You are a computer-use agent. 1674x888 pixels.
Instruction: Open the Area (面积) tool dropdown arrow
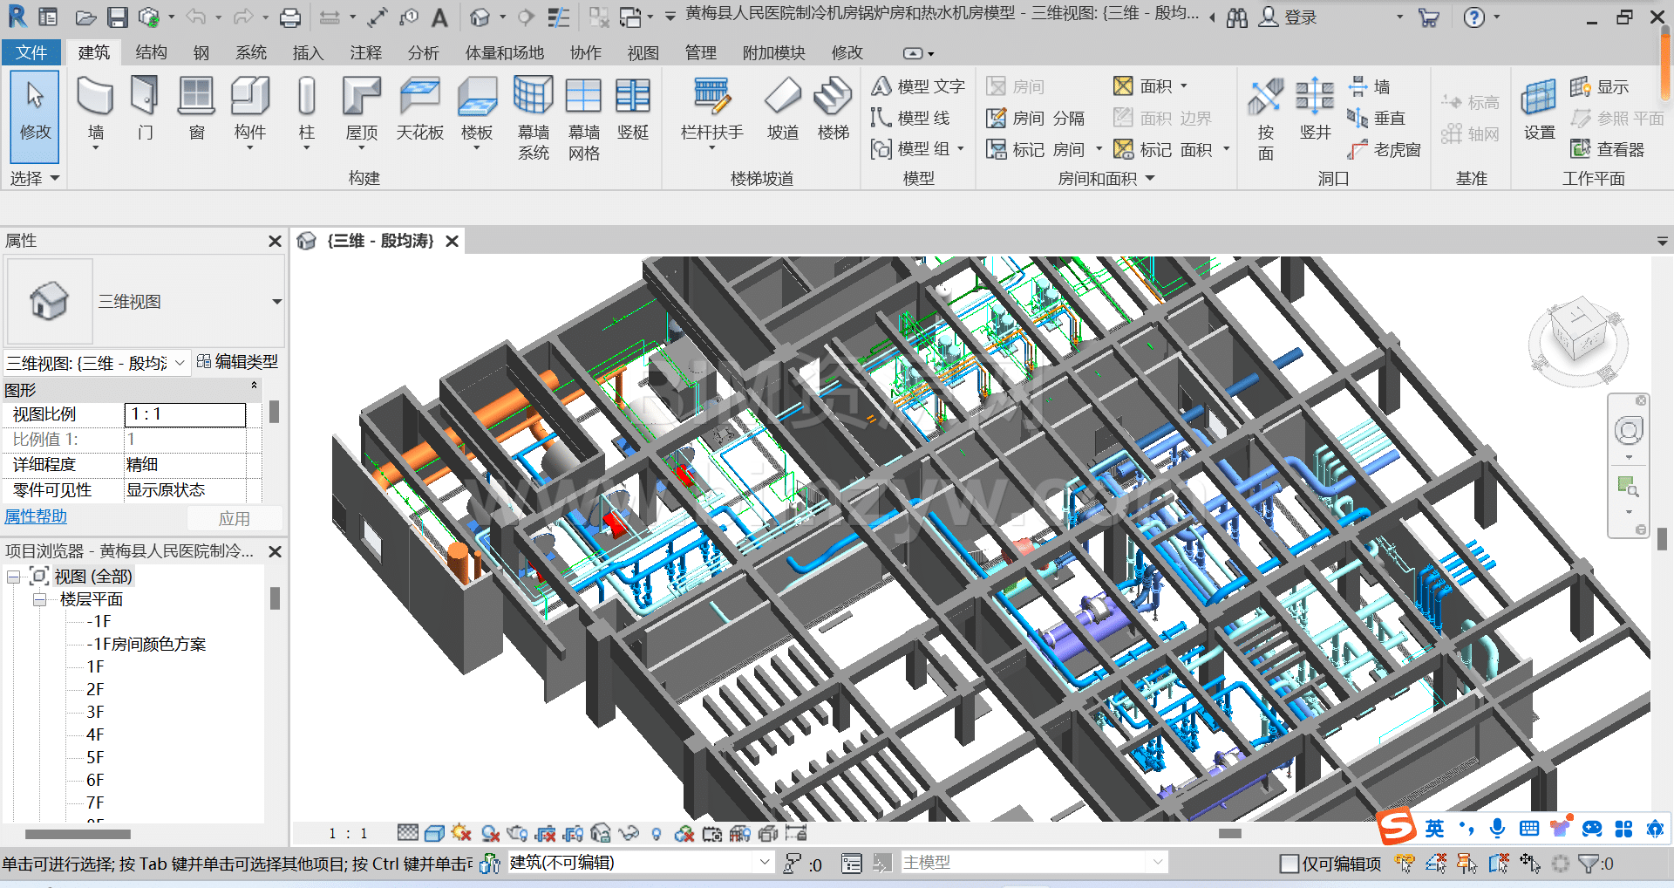(1184, 85)
